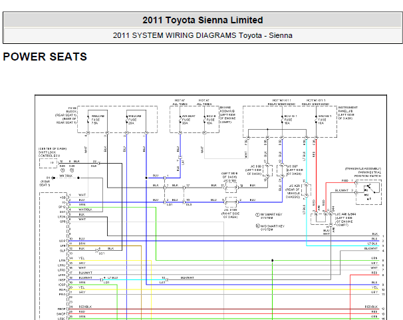Viewport: 403px width, 320px height.
Task: Click the J/C label marked right side of dash
Action: click(x=230, y=214)
